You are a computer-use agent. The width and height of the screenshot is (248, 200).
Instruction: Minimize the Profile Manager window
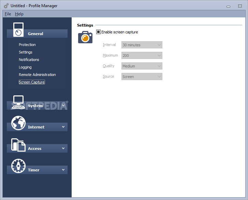pos(229,6)
